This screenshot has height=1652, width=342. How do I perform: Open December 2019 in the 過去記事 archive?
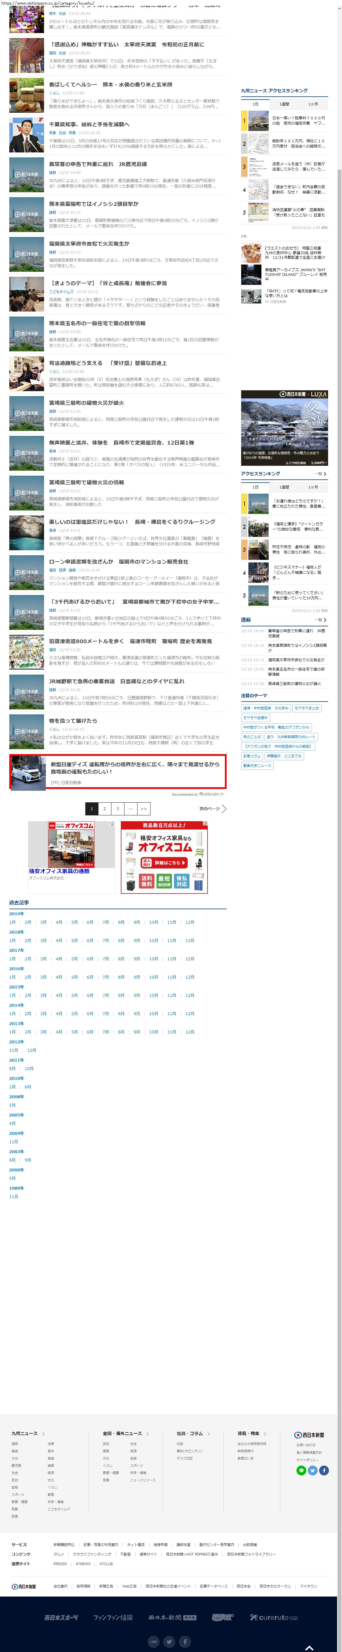click(190, 922)
